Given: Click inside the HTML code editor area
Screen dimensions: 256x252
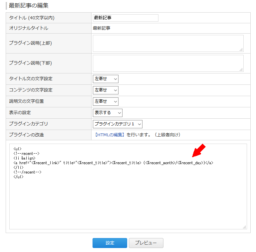Looking at the screenshot, I should coord(128,187).
